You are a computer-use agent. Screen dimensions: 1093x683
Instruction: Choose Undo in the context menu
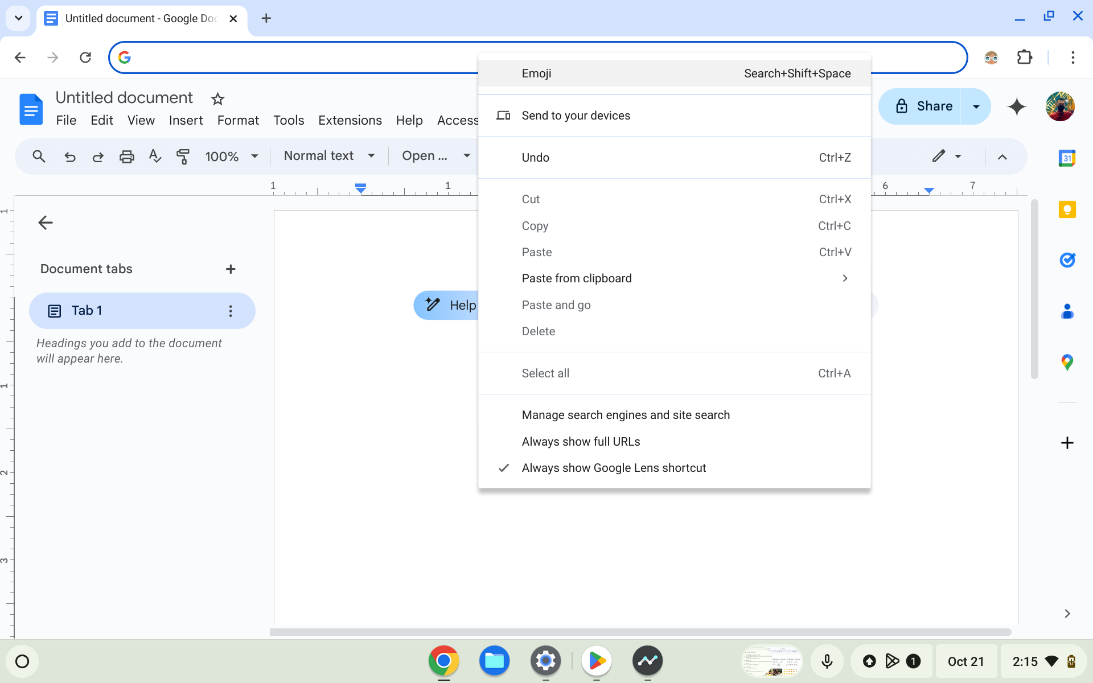pyautogui.click(x=674, y=158)
